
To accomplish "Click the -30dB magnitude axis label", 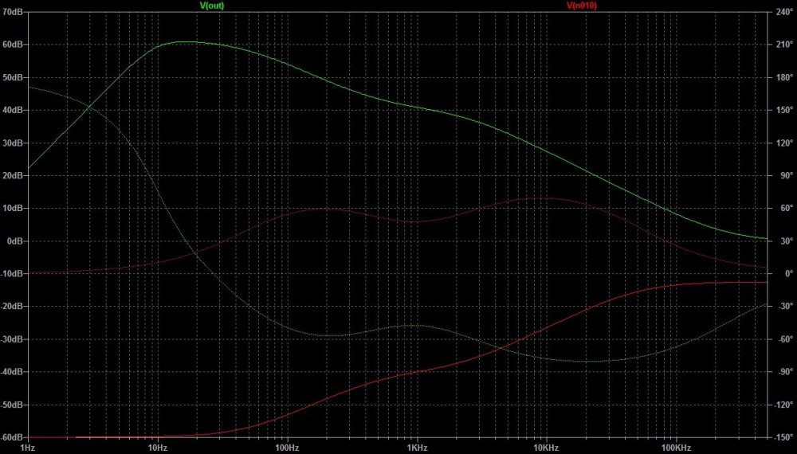I will (11, 339).
